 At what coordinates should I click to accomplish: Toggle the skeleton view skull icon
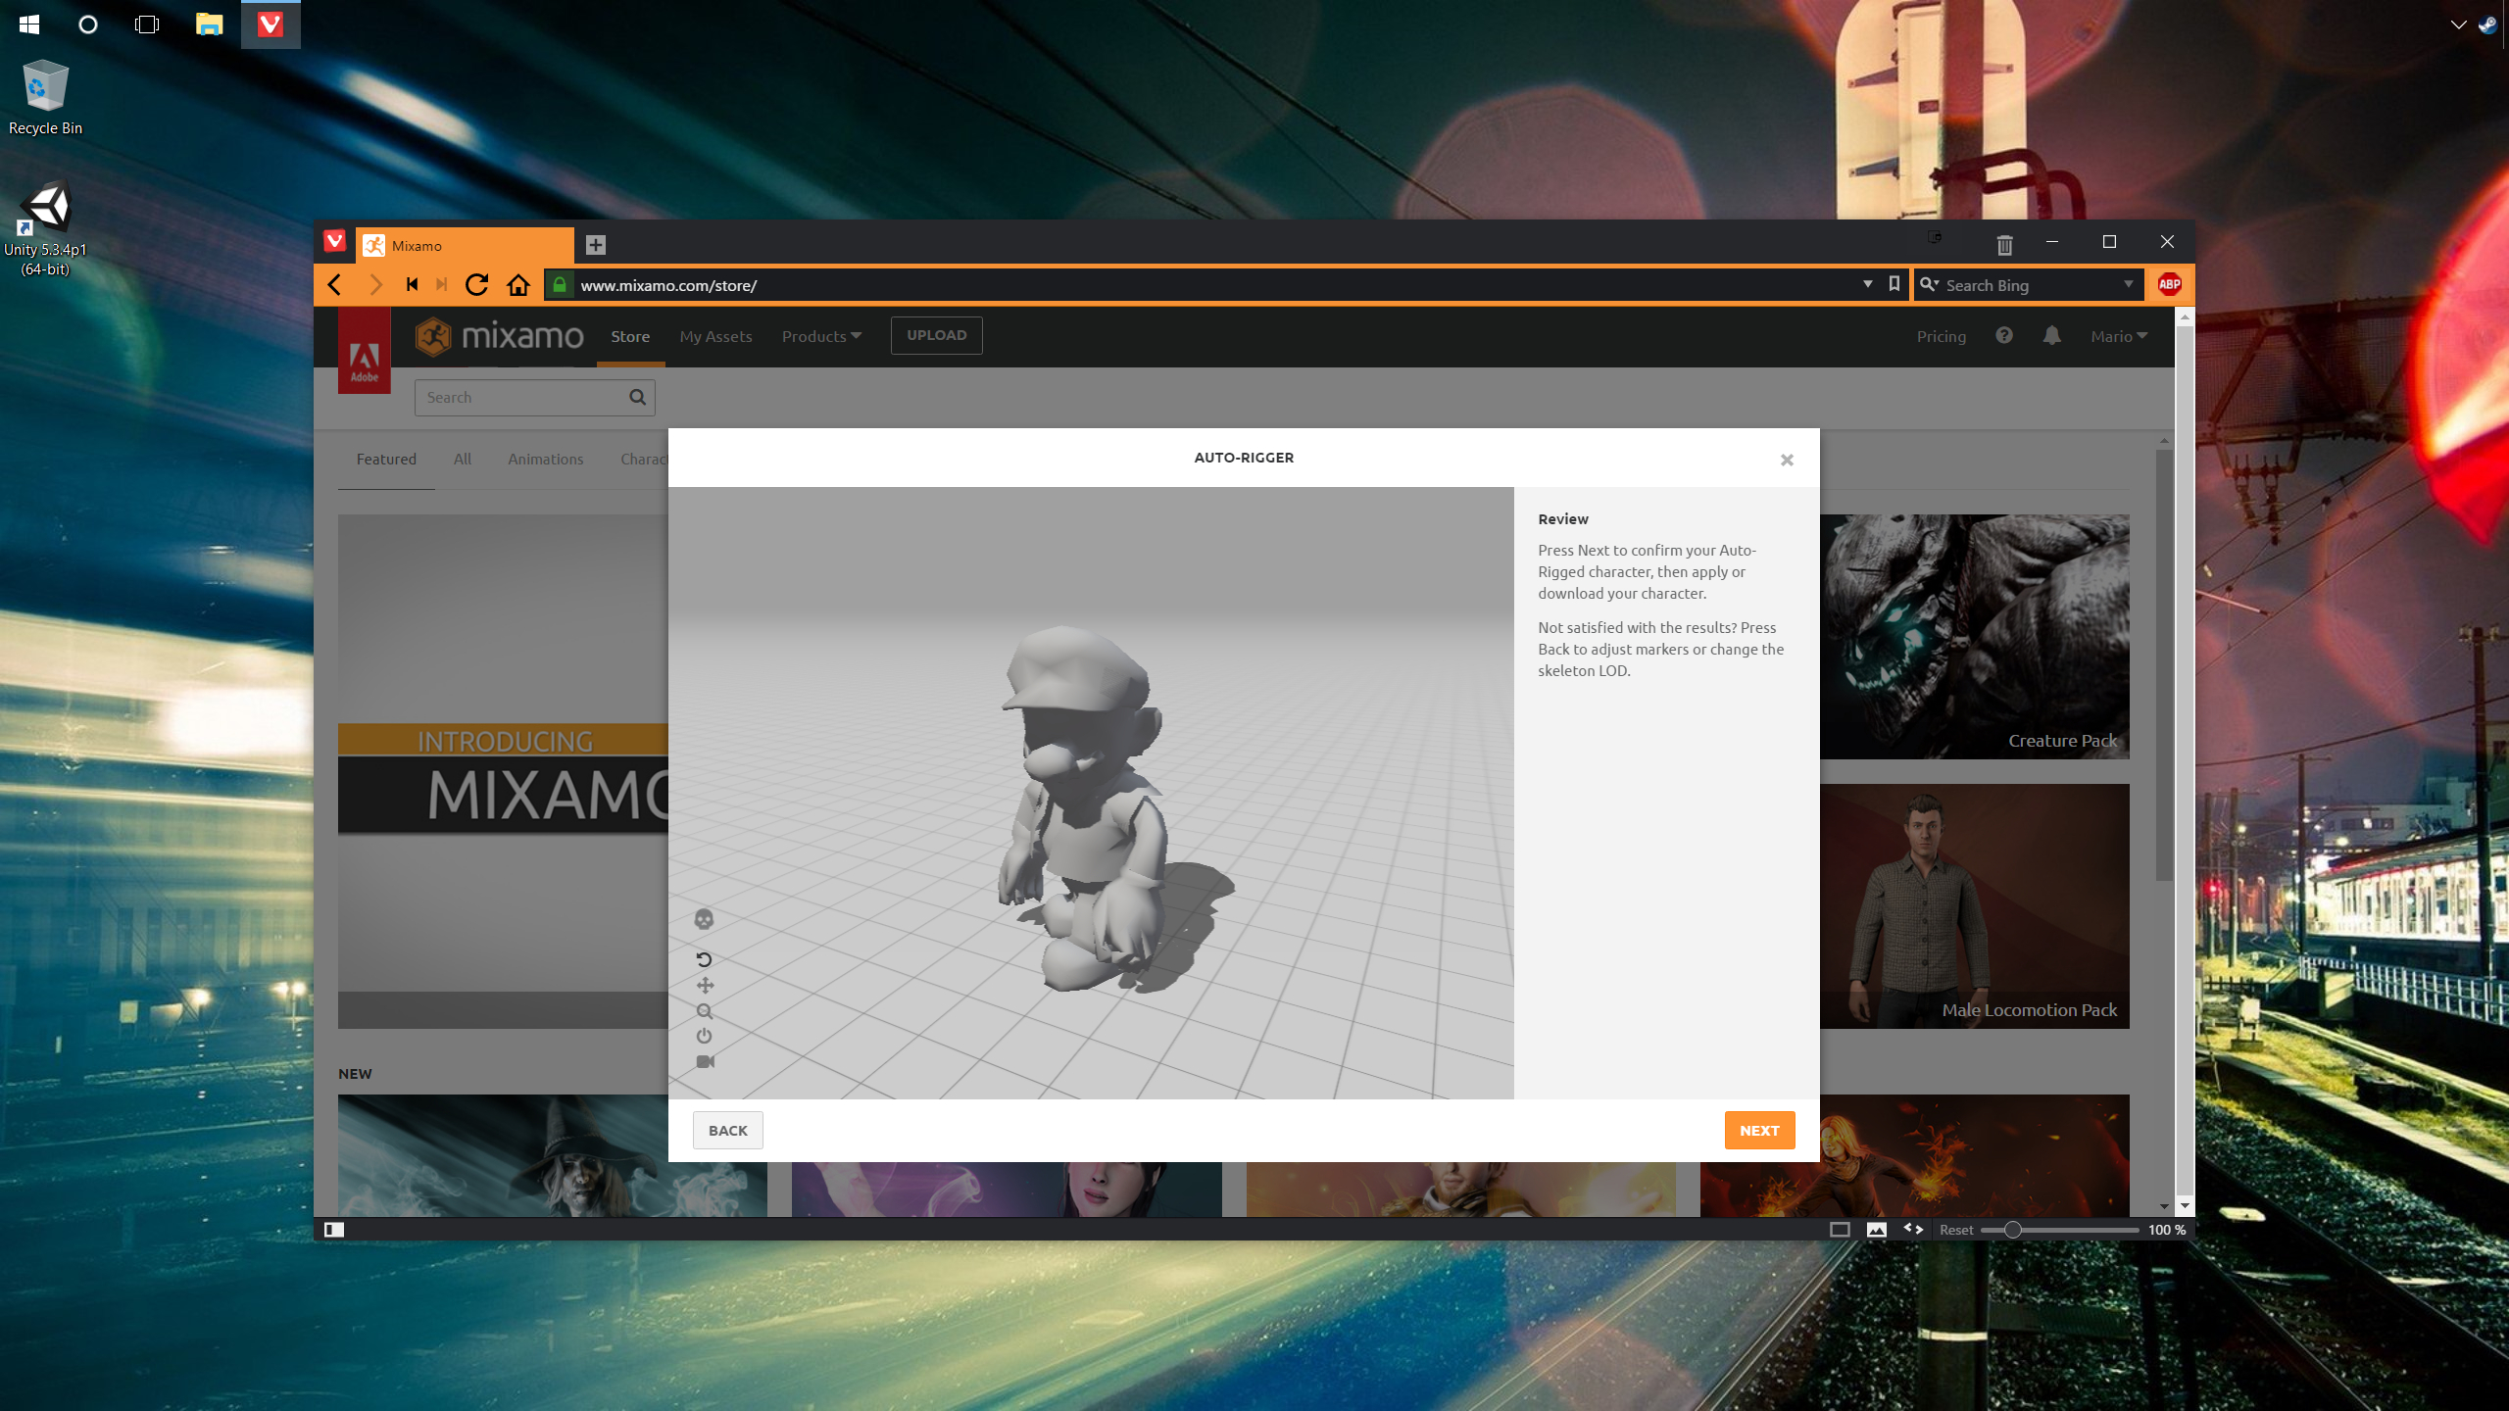coord(704,919)
